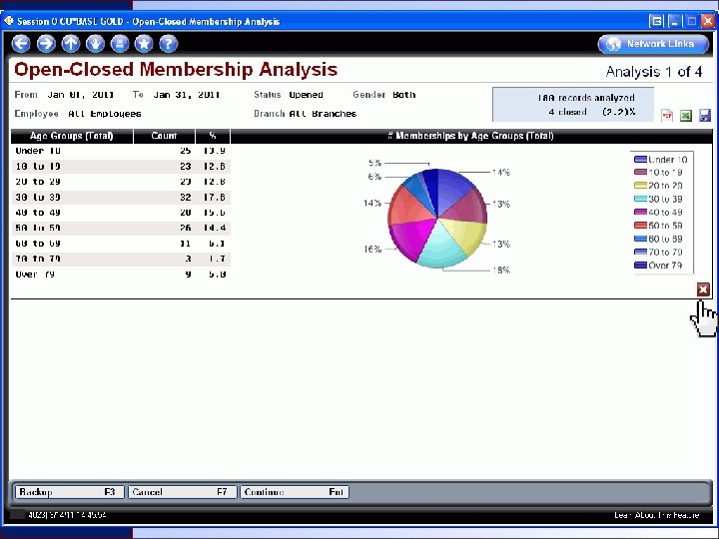Click the window title bar app icon

(8, 21)
